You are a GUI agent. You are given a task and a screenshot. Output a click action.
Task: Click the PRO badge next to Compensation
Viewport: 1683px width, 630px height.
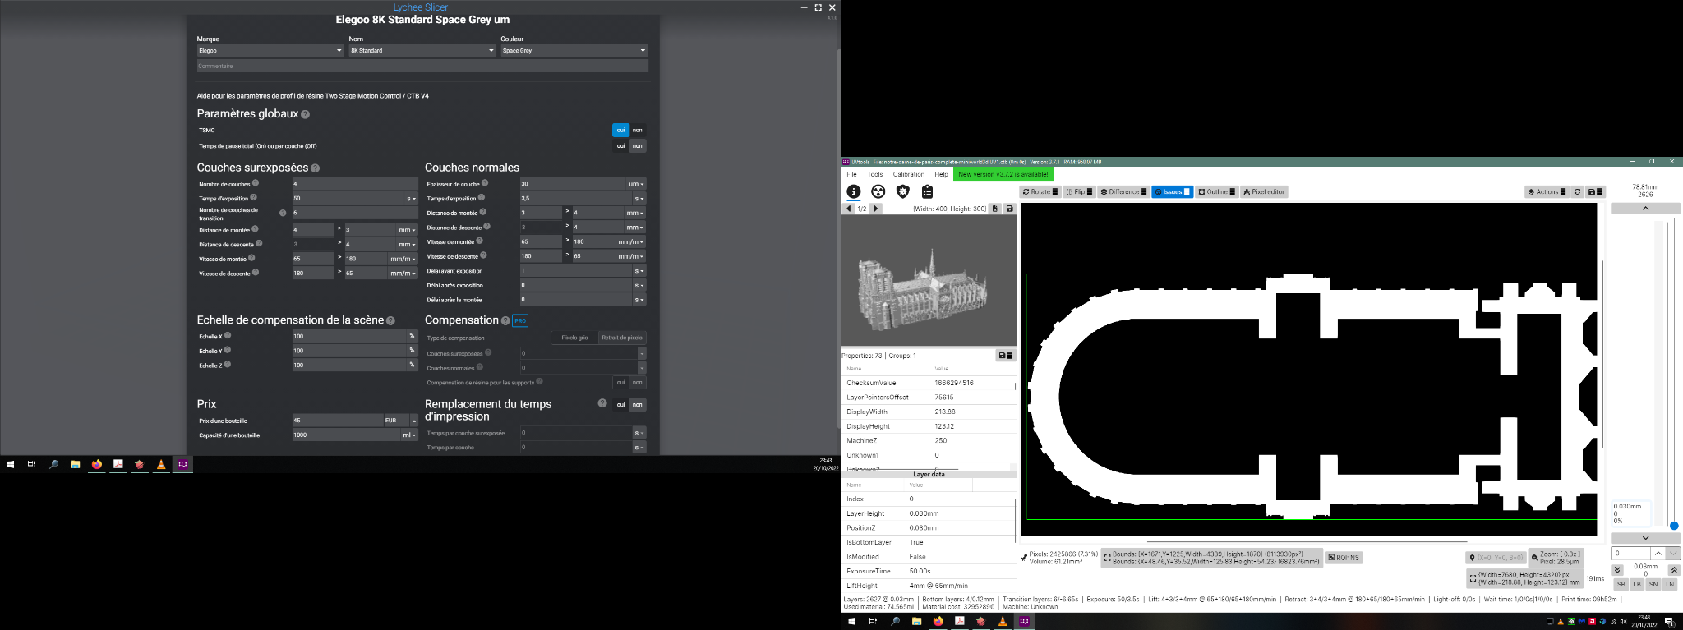(520, 320)
